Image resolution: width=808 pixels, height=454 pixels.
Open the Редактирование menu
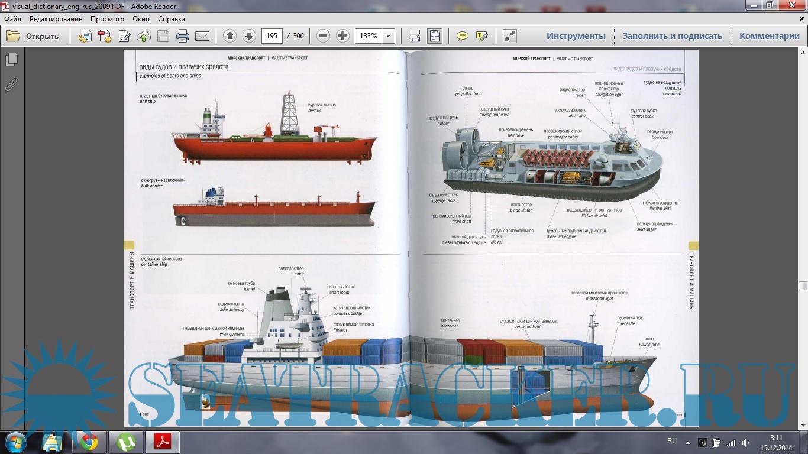(56, 19)
